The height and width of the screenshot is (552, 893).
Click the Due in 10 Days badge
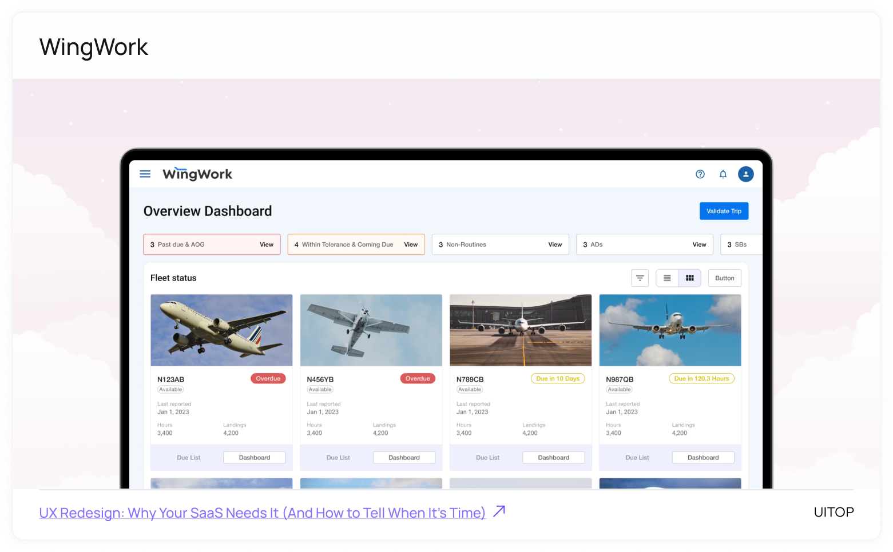tap(558, 379)
